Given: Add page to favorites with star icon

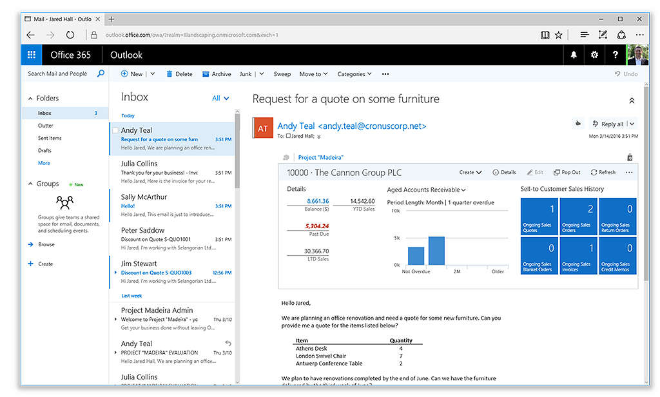Looking at the screenshot, I should pos(559,35).
